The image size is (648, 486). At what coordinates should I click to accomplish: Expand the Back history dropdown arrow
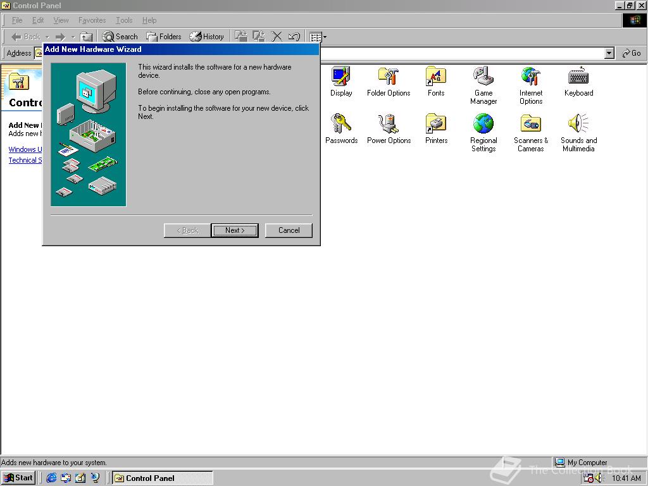point(47,37)
